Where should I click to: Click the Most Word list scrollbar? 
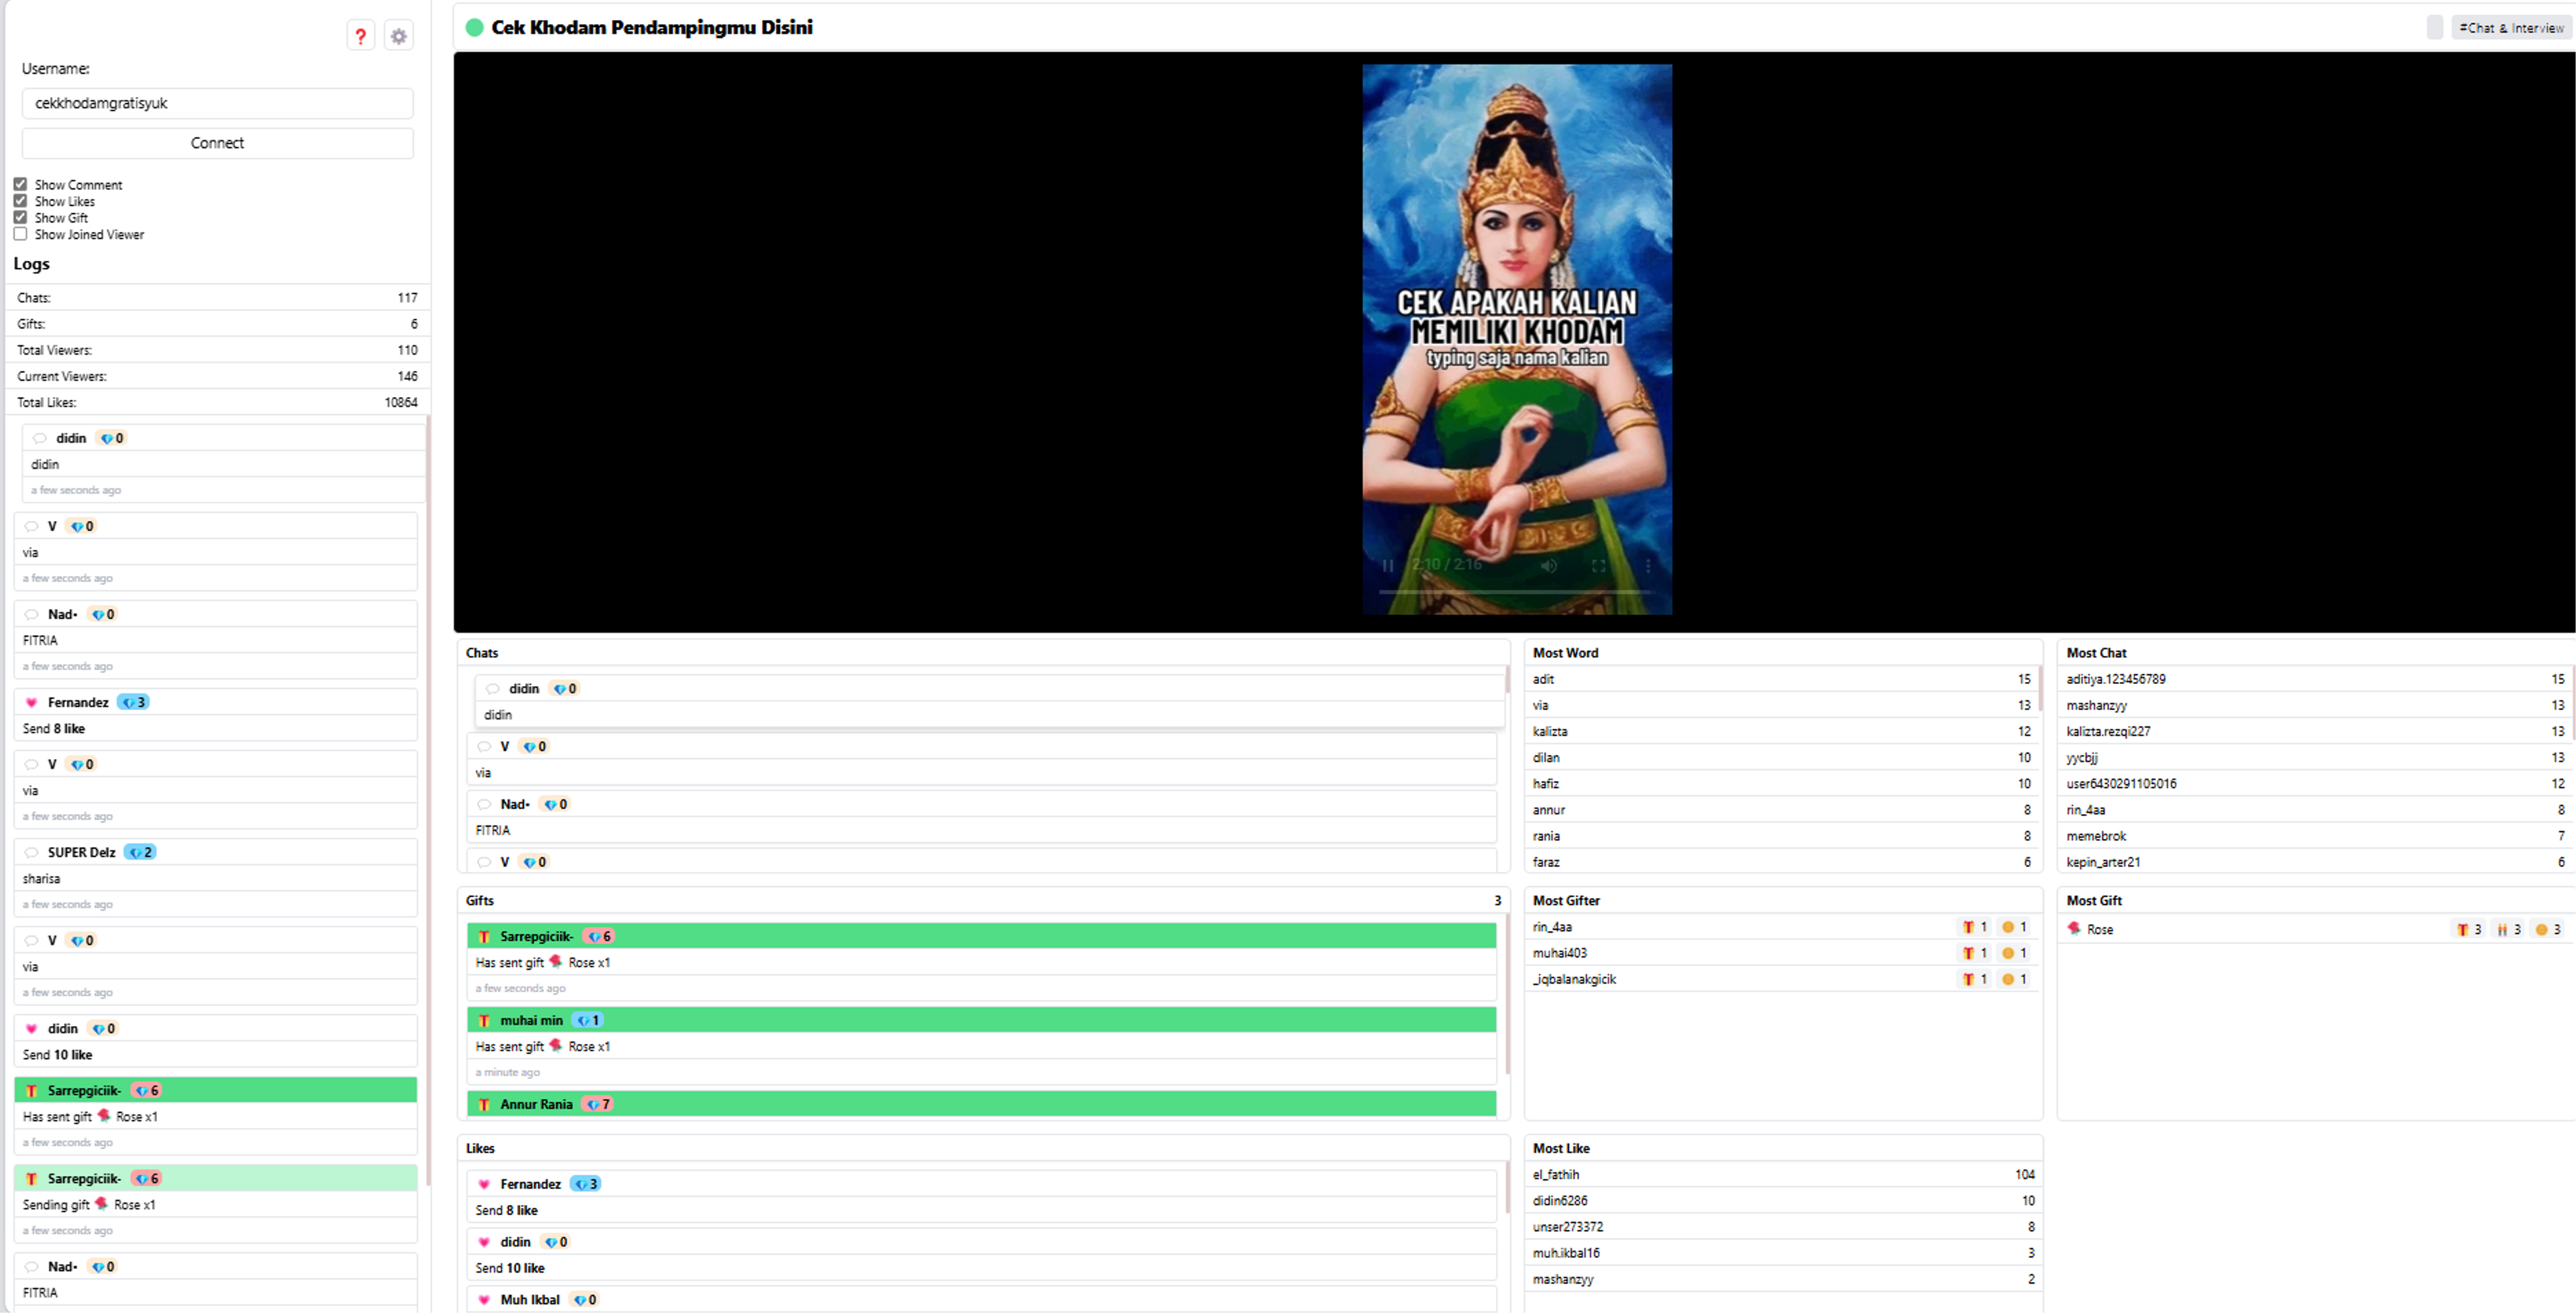point(2040,689)
